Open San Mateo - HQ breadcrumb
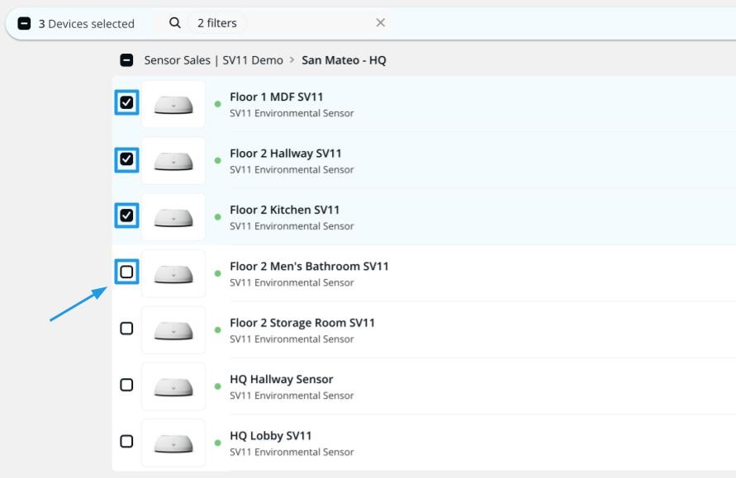 (x=344, y=60)
